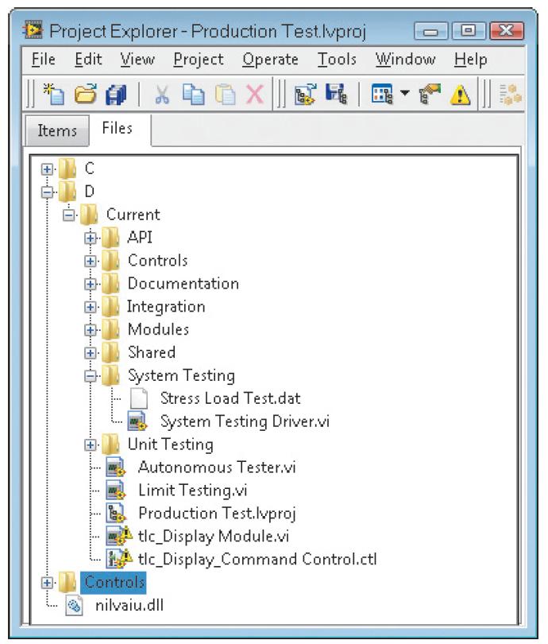Screen dimensions: 548x644
Task: Click the New Project toolbar icon
Action: tap(54, 94)
